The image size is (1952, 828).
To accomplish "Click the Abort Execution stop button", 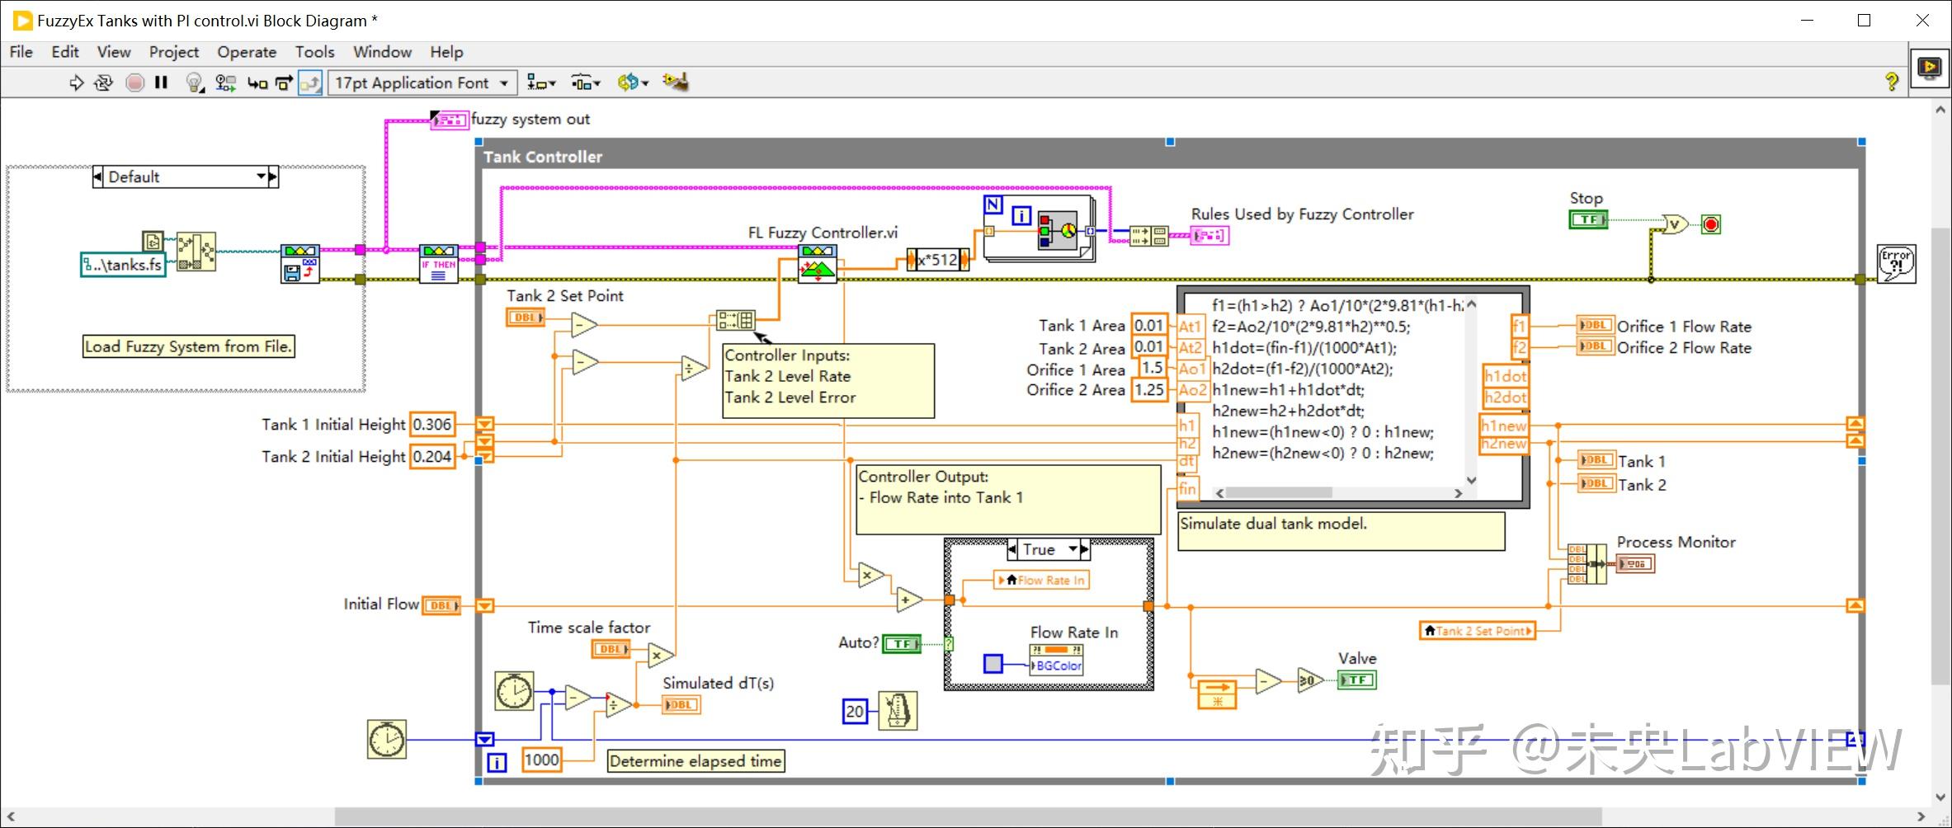I will 134,82.
